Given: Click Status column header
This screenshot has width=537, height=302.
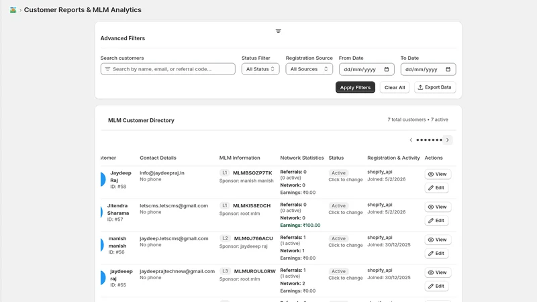Looking at the screenshot, I should point(336,158).
